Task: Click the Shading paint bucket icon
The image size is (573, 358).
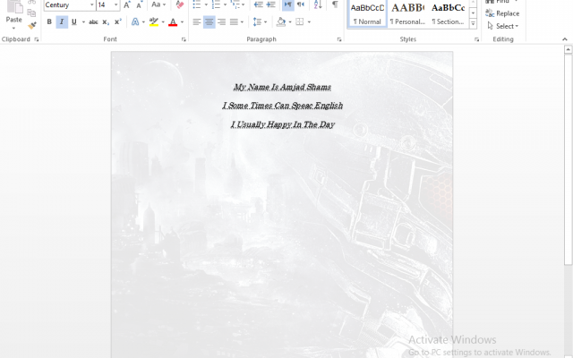Action: point(281,21)
